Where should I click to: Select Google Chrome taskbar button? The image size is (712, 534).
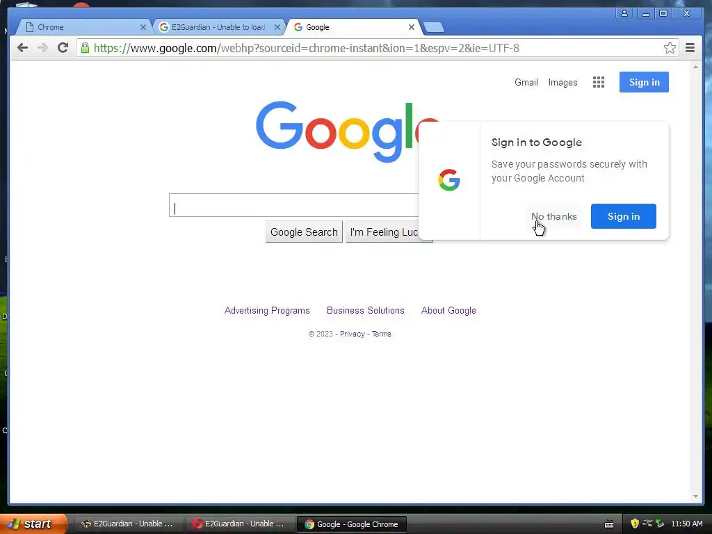pyautogui.click(x=351, y=524)
